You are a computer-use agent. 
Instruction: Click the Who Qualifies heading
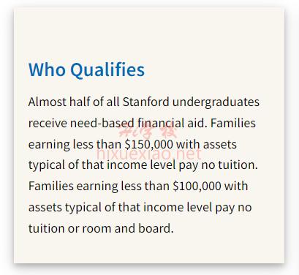tap(86, 70)
